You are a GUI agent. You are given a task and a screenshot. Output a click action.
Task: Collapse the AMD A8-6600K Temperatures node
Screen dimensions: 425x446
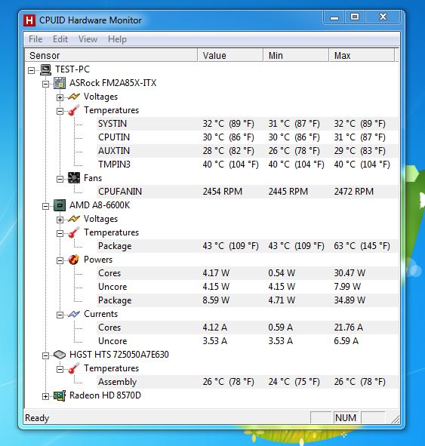60,233
